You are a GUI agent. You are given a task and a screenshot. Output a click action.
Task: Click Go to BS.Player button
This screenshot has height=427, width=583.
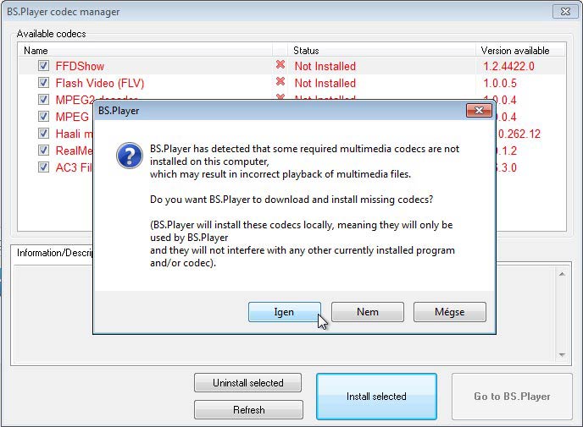tap(512, 397)
